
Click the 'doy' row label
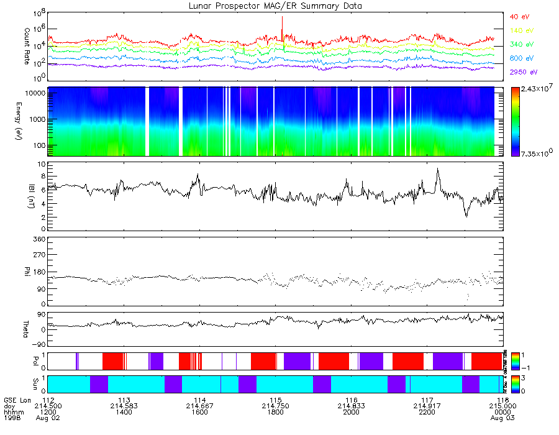[x=9, y=406]
